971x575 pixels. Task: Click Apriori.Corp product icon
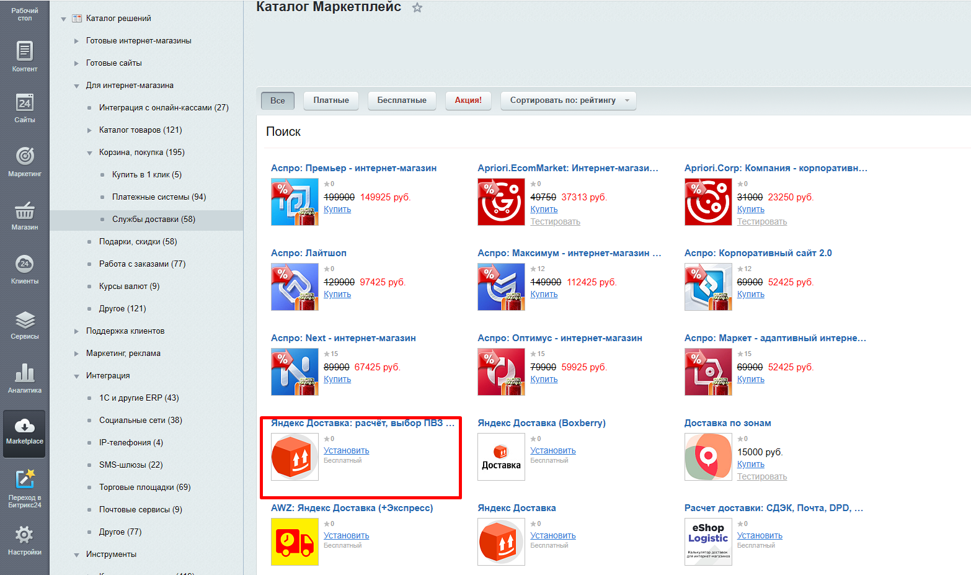tap(708, 202)
